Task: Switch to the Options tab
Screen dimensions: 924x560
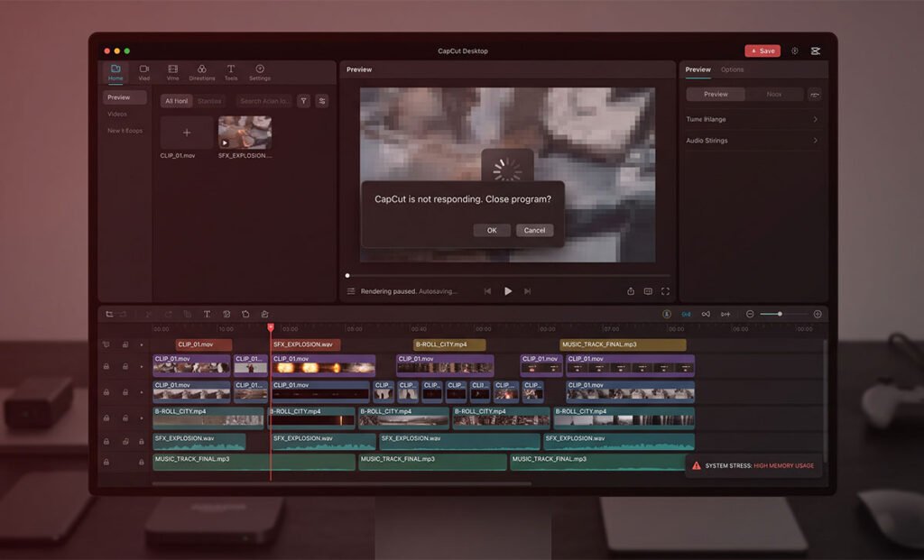Action: click(x=732, y=69)
